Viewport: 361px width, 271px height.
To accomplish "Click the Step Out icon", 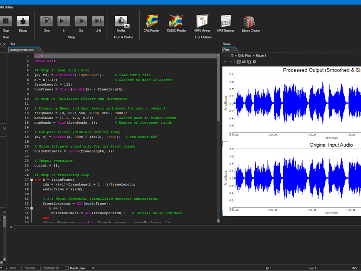I will point(81,21).
